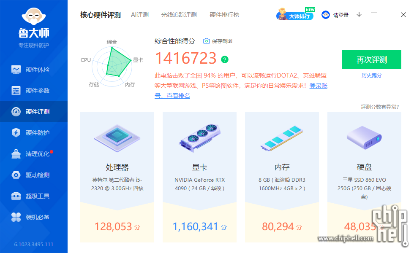Close the 鲁大师 window
Viewport: 414px width, 253px height.
click(403, 15)
